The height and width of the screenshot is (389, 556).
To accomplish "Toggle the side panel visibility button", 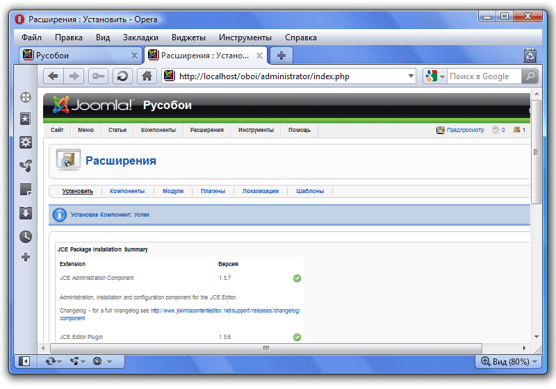I will coord(24,361).
